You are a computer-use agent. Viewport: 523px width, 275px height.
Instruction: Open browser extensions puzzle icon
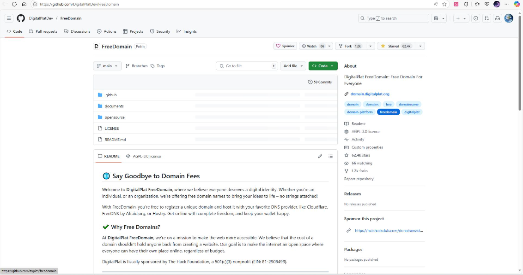[466, 4]
